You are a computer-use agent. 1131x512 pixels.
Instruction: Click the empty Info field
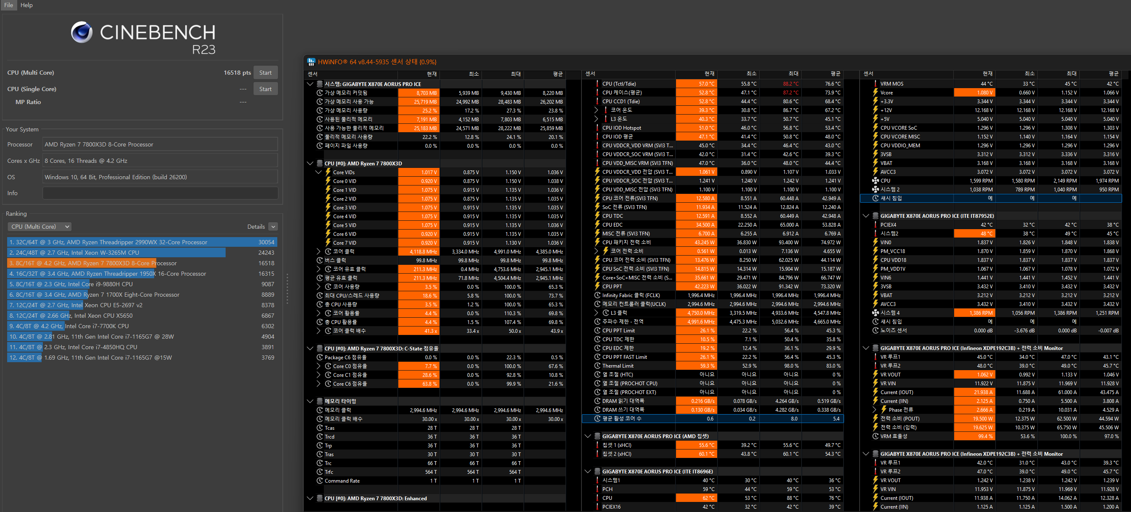click(160, 193)
